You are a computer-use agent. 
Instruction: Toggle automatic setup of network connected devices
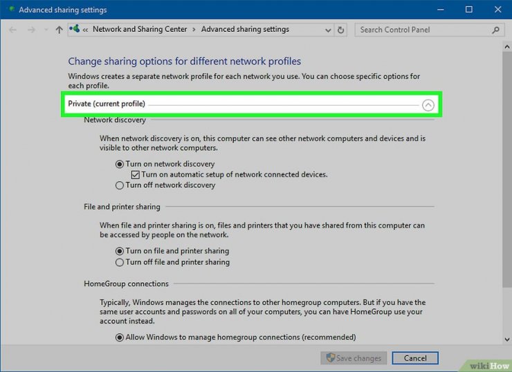coord(136,175)
